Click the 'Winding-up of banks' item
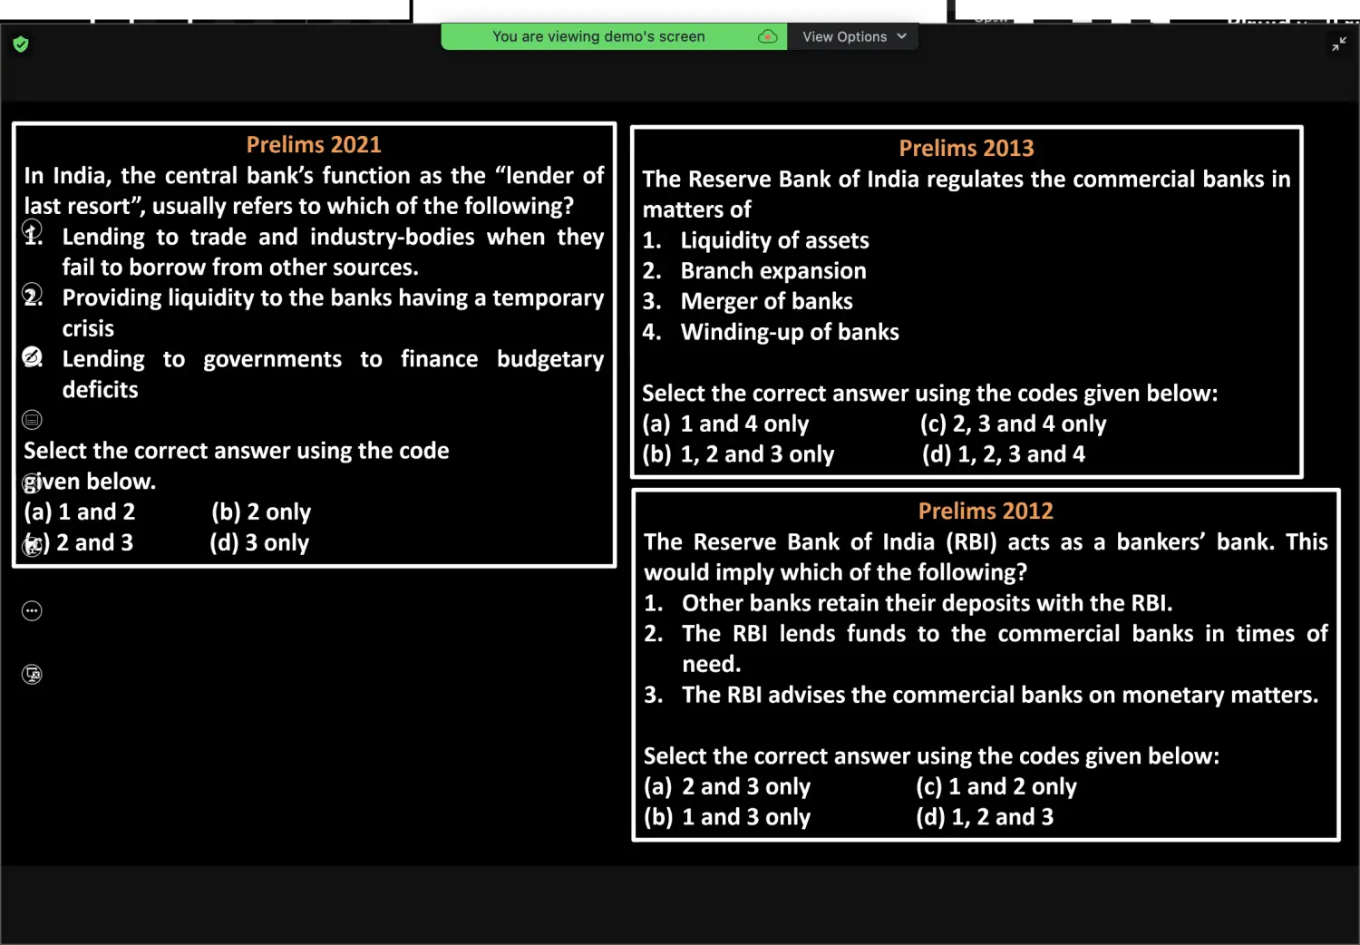 790,332
